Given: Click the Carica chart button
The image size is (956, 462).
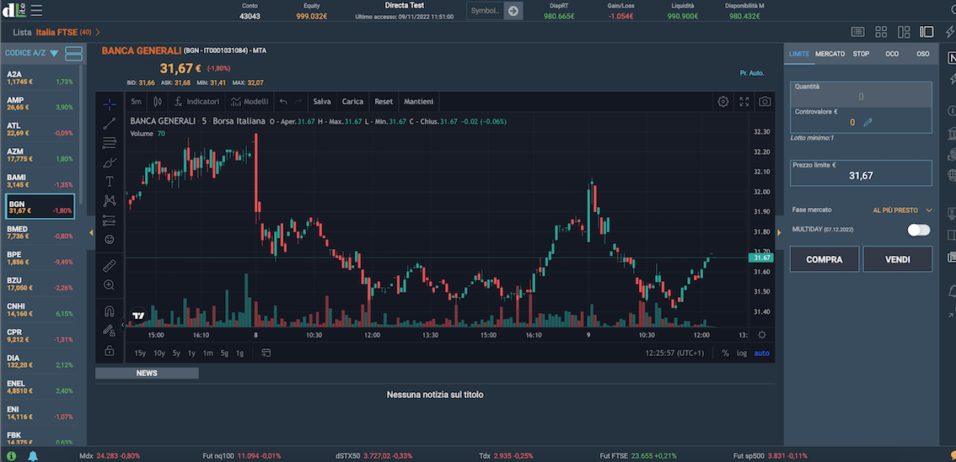Looking at the screenshot, I should (x=352, y=102).
